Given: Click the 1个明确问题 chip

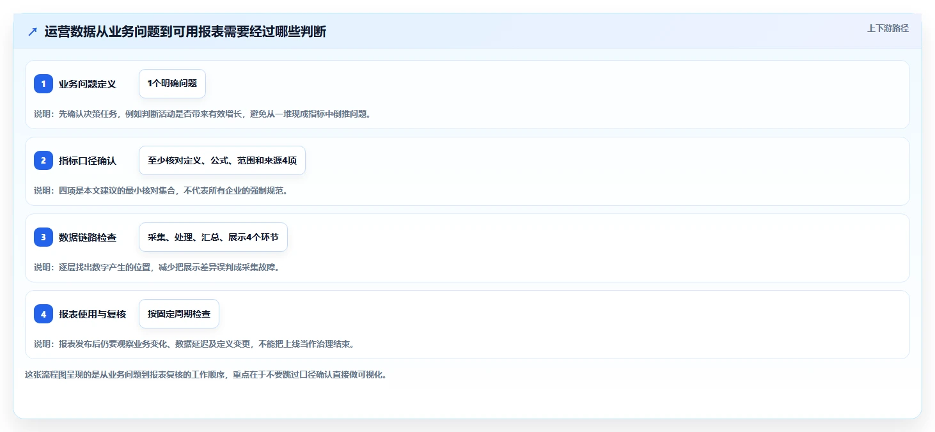Looking at the screenshot, I should (x=172, y=84).
